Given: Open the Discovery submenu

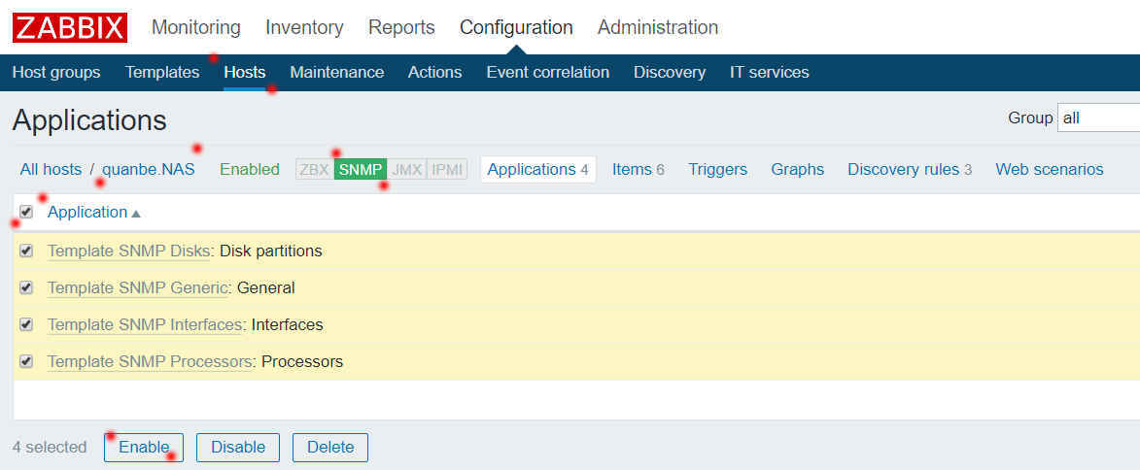Looking at the screenshot, I should click(670, 73).
